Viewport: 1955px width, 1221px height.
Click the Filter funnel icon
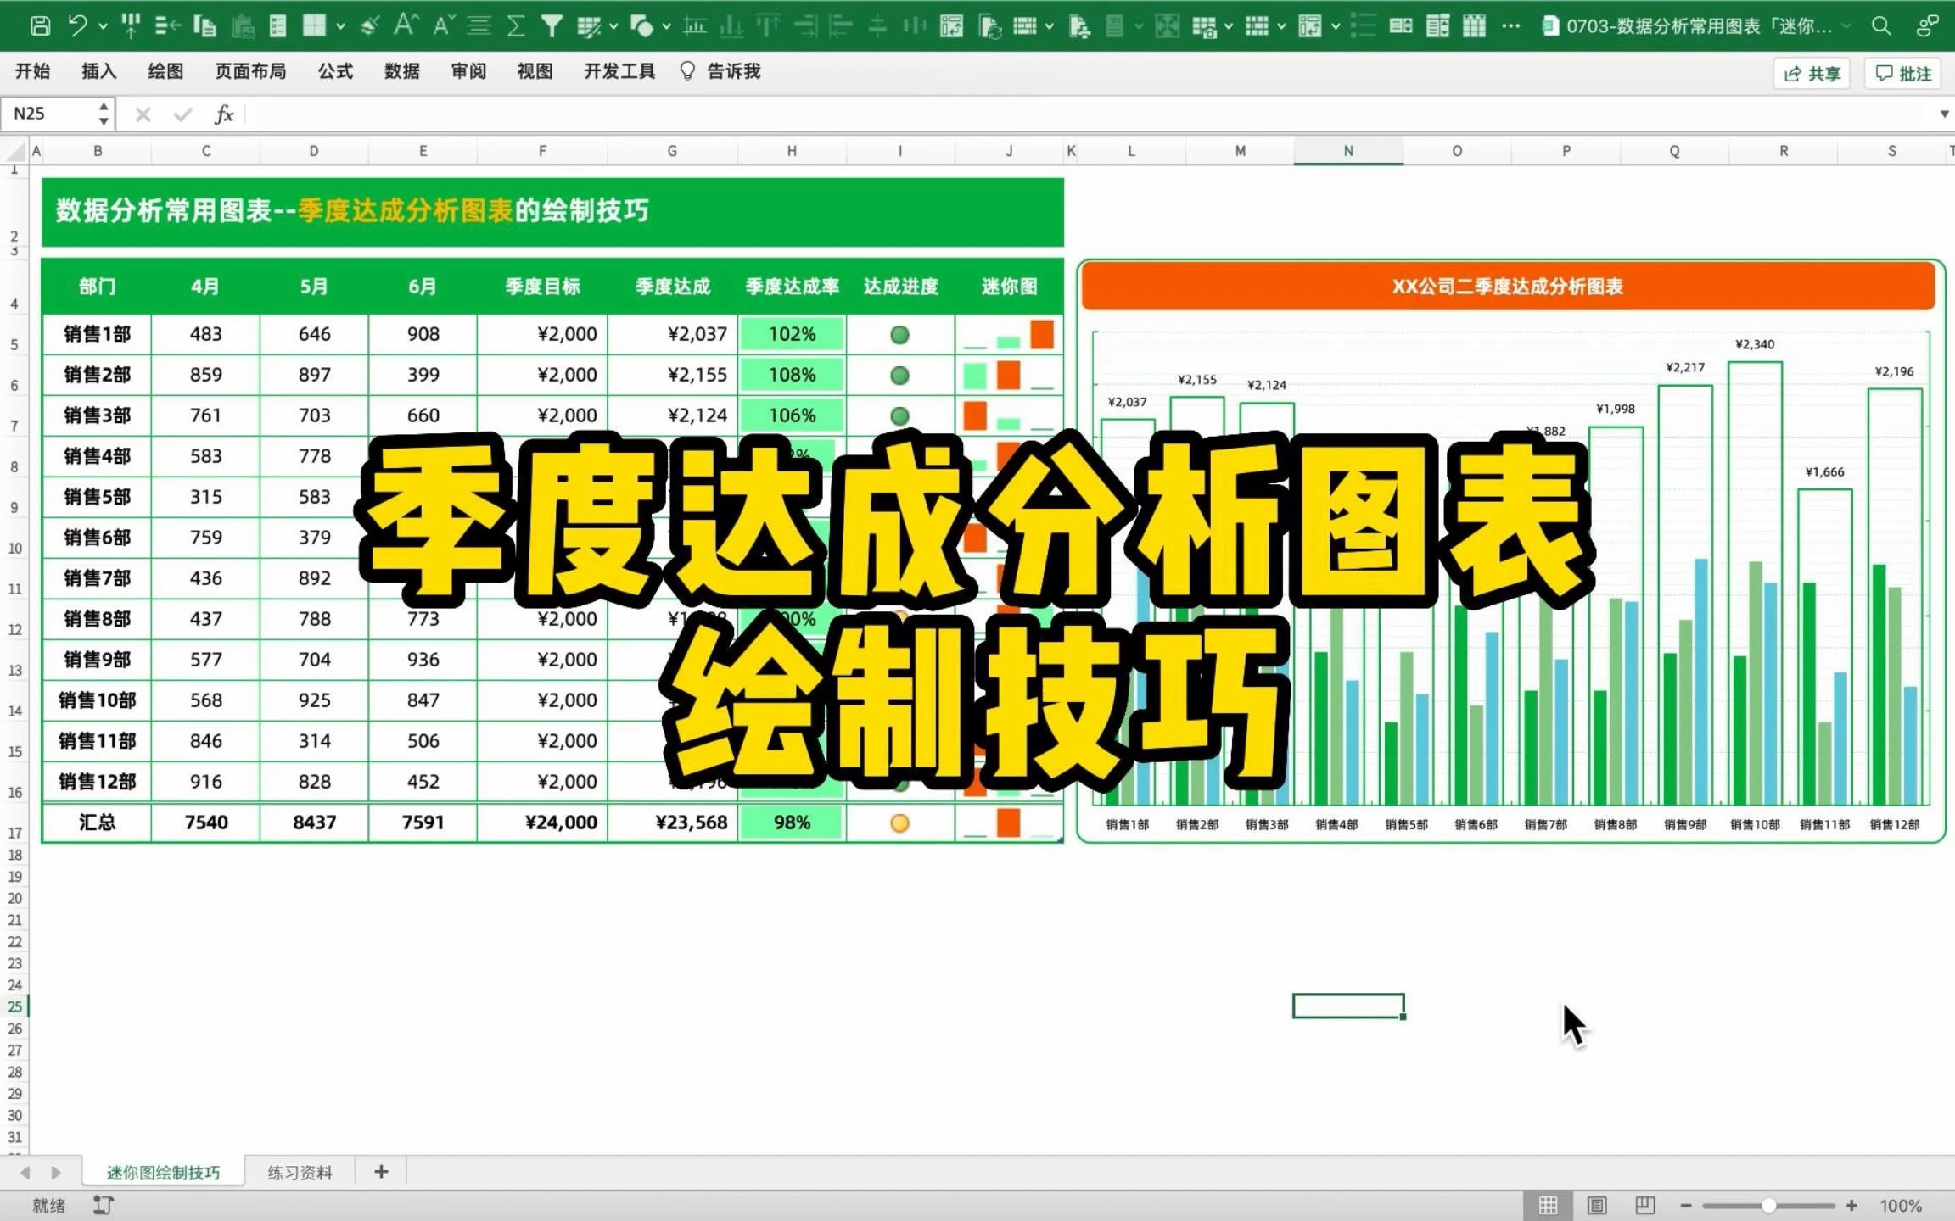coord(552,25)
